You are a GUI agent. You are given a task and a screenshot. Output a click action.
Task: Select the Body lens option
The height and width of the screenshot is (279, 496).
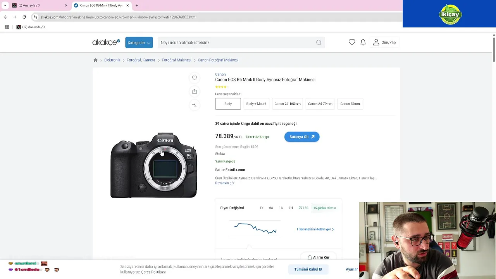[x=228, y=104]
